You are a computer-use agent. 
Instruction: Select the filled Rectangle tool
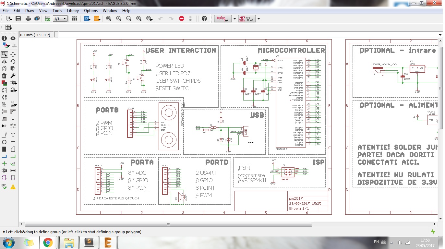tap(4, 149)
